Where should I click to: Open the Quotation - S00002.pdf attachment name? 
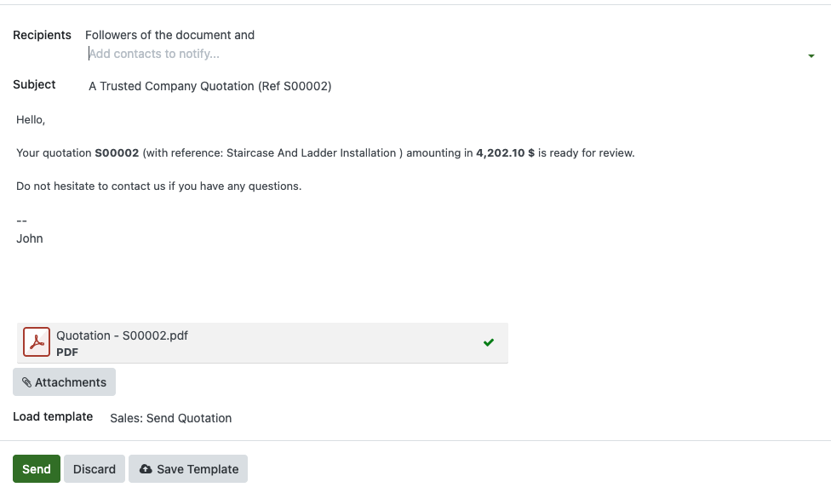[122, 335]
